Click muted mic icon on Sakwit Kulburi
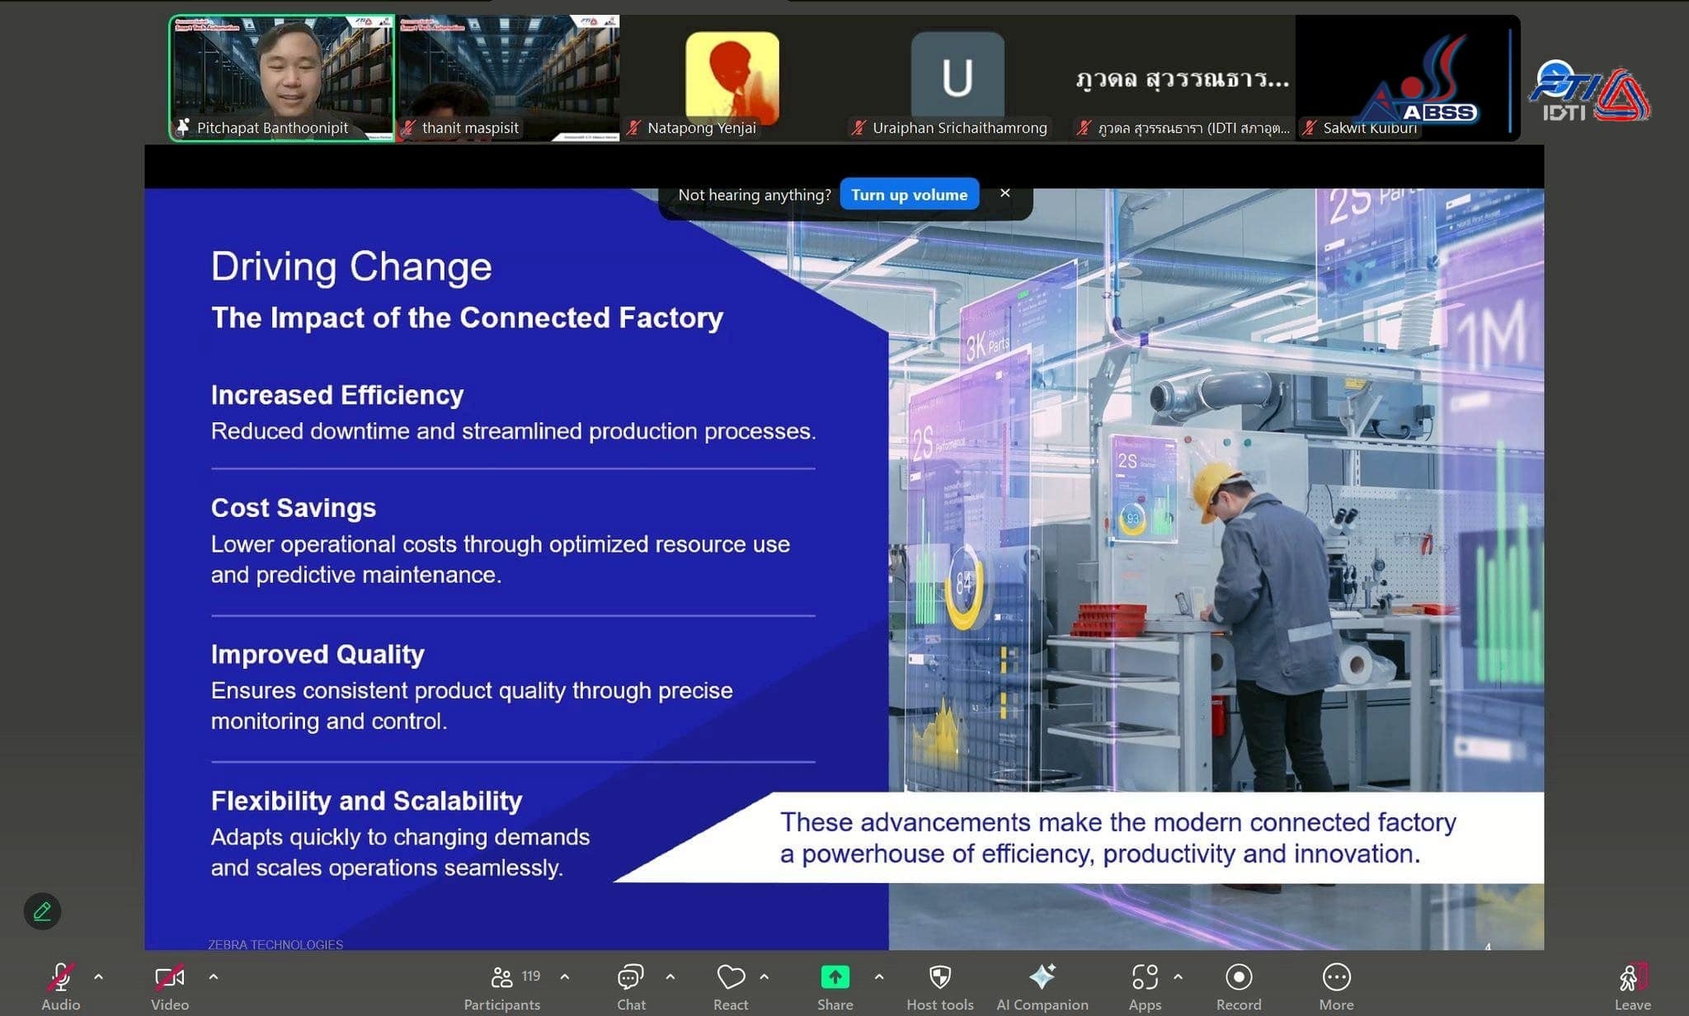Image resolution: width=1689 pixels, height=1016 pixels. pyautogui.click(x=1310, y=128)
